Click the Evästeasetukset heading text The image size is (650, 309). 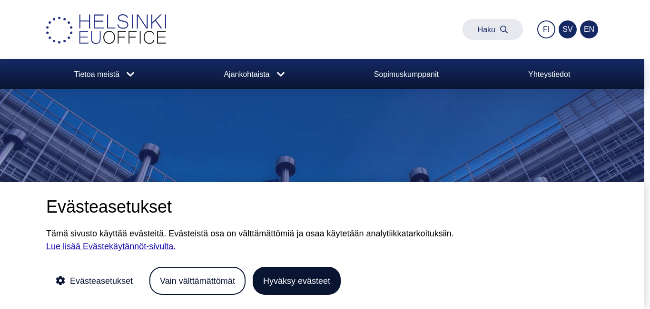pos(109,207)
